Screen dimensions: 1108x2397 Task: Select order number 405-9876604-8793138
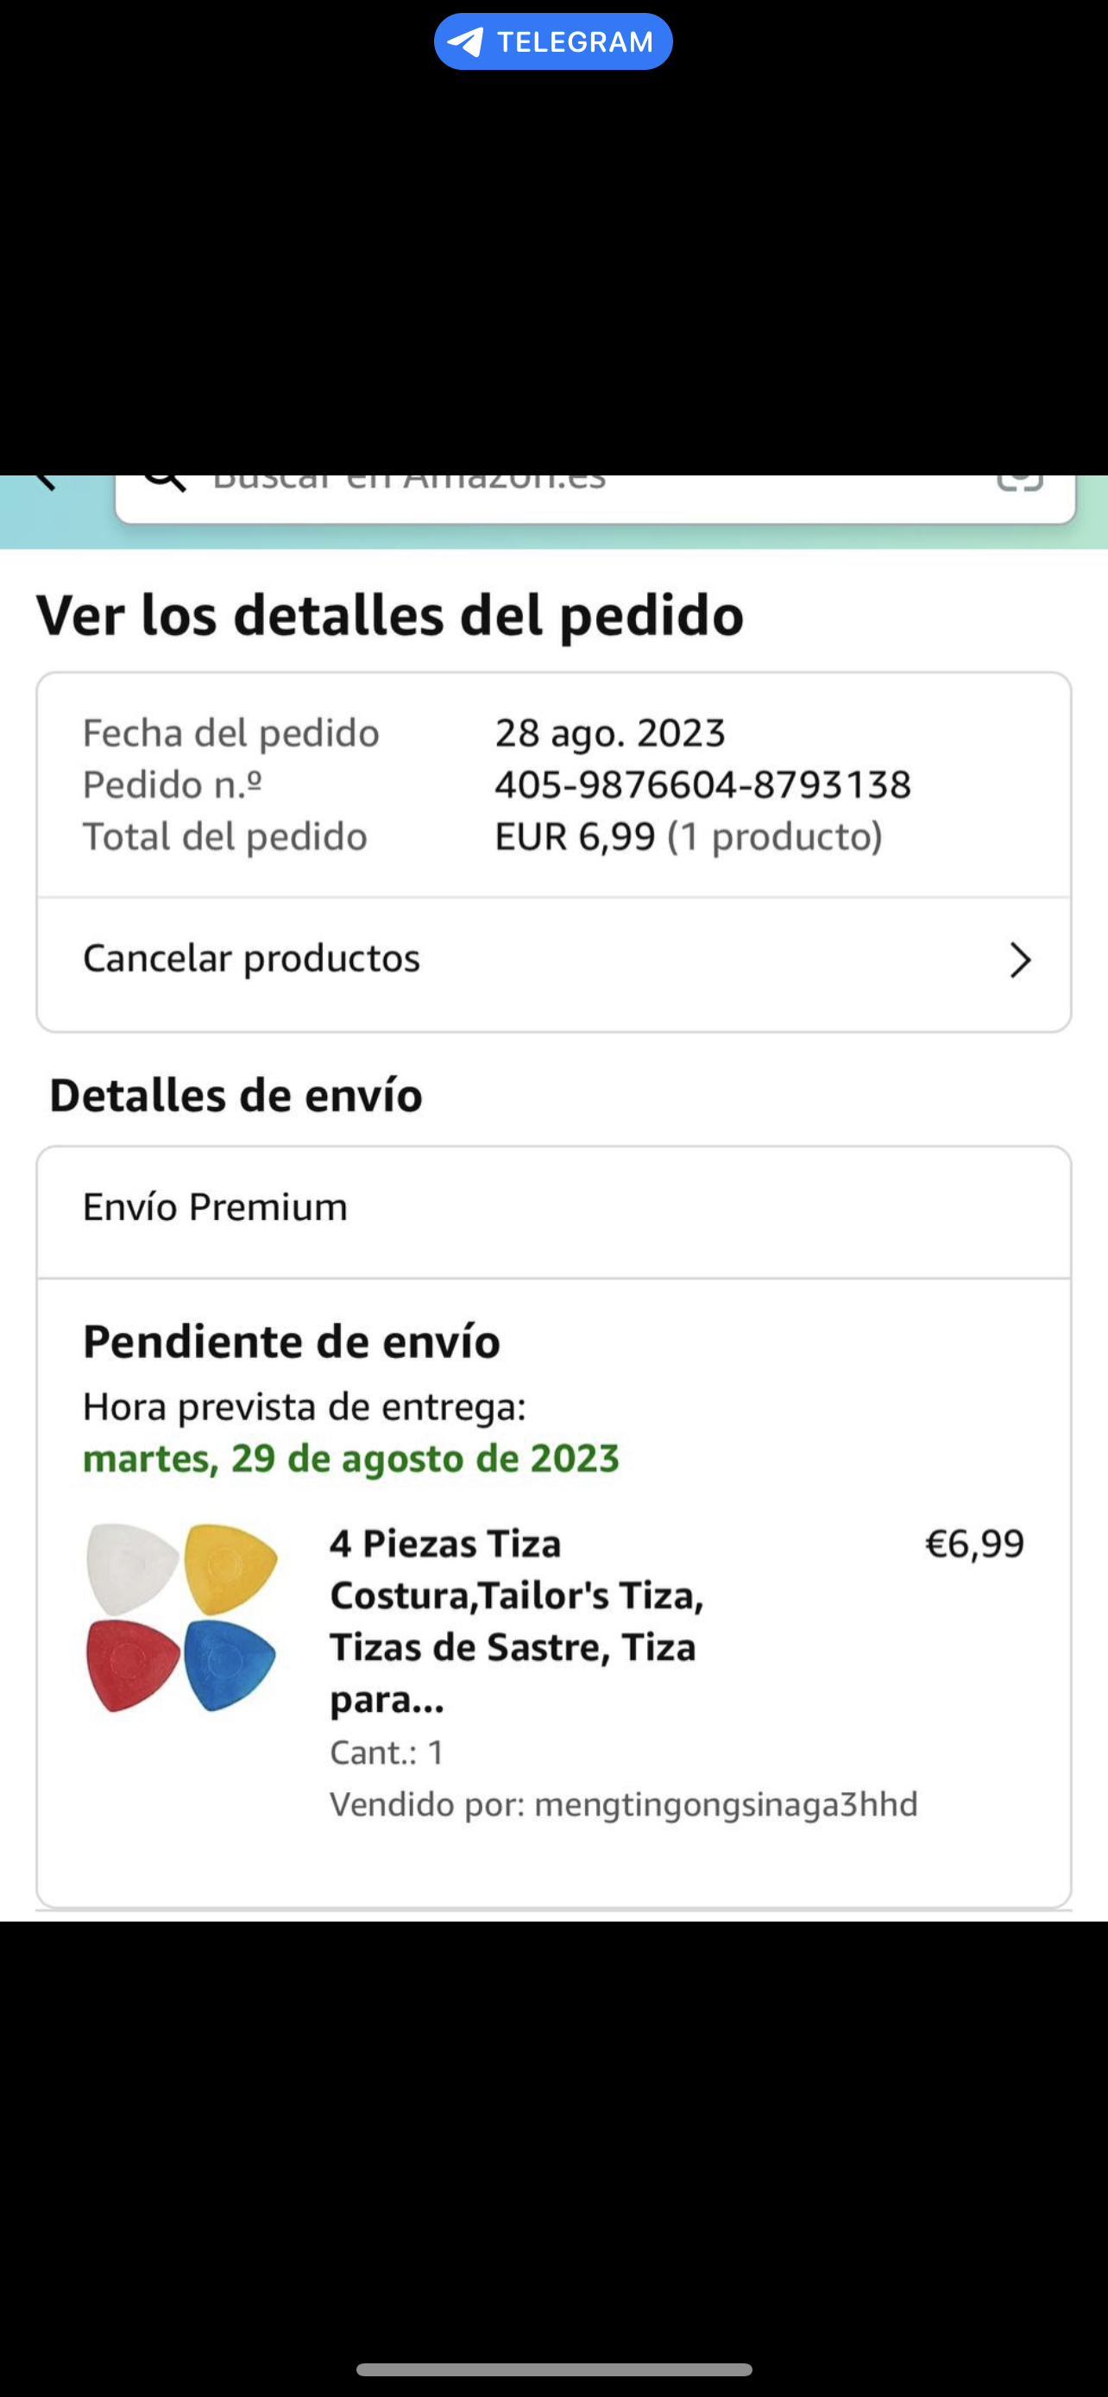pyautogui.click(x=702, y=784)
